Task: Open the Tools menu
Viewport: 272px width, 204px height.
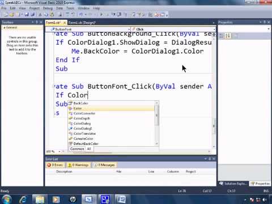Action: (x=70, y=8)
